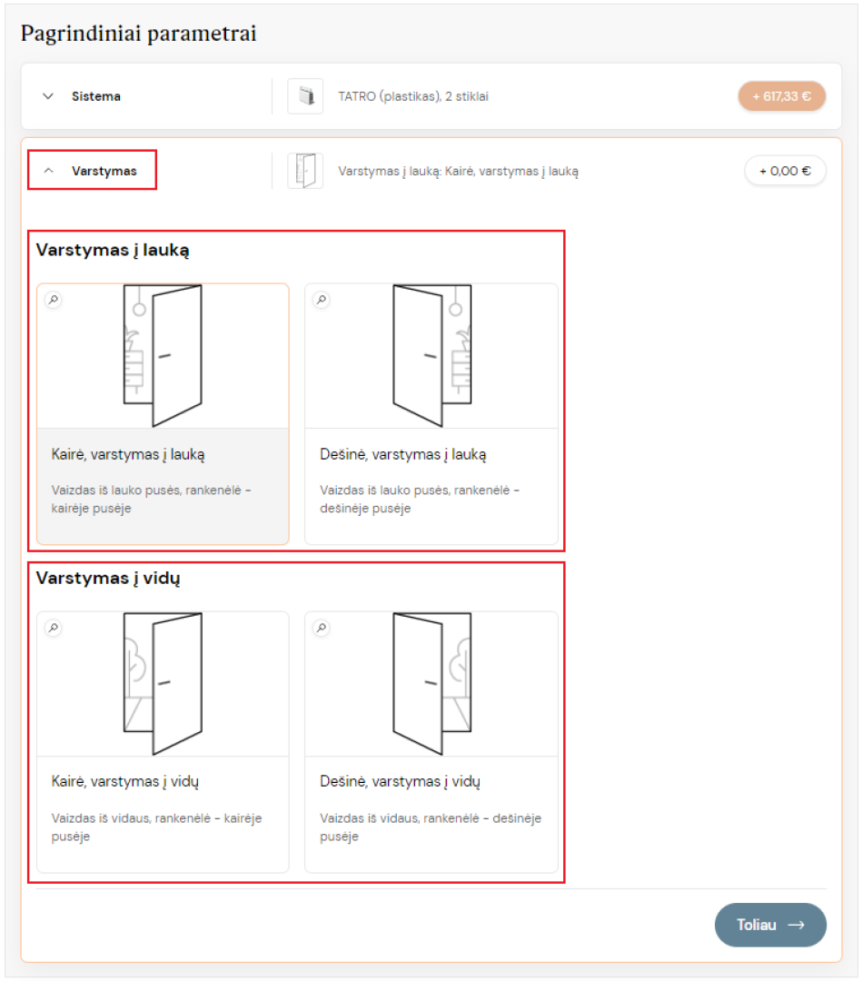Choose Dešinė, varstymas į vidų option
Image resolution: width=863 pixels, height=981 pixels.
pyautogui.click(x=431, y=742)
